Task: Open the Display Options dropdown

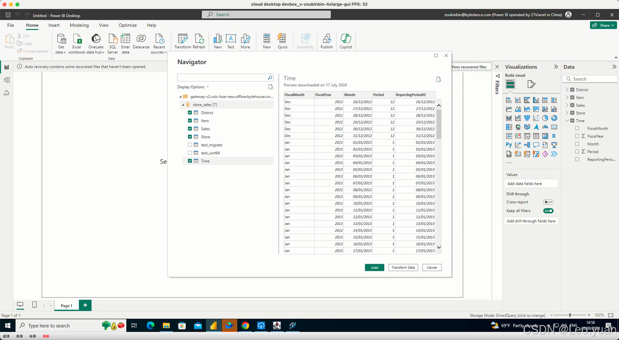Action: click(x=193, y=87)
